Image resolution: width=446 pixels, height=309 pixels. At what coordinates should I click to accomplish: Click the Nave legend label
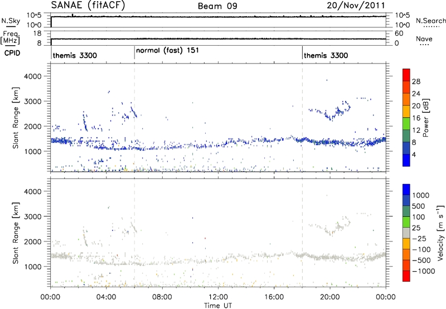tap(424, 39)
